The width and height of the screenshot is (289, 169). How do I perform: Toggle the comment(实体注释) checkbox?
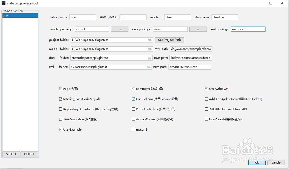click(134, 89)
